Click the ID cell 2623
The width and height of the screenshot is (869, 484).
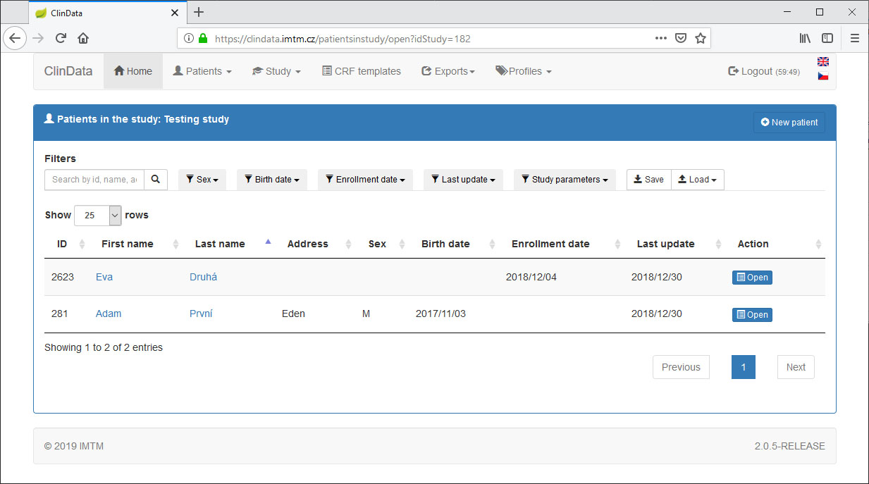tap(63, 277)
